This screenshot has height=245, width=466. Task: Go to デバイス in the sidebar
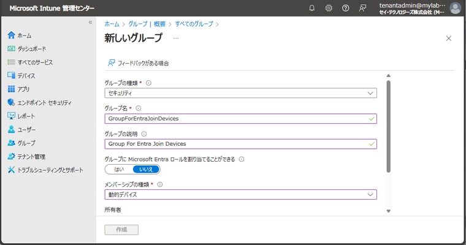pos(26,75)
